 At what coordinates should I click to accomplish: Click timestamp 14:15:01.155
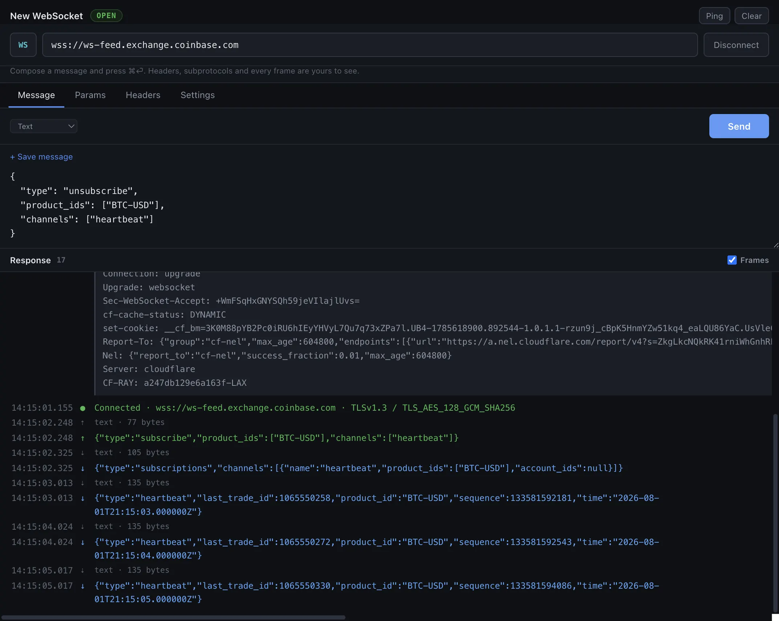coord(42,408)
